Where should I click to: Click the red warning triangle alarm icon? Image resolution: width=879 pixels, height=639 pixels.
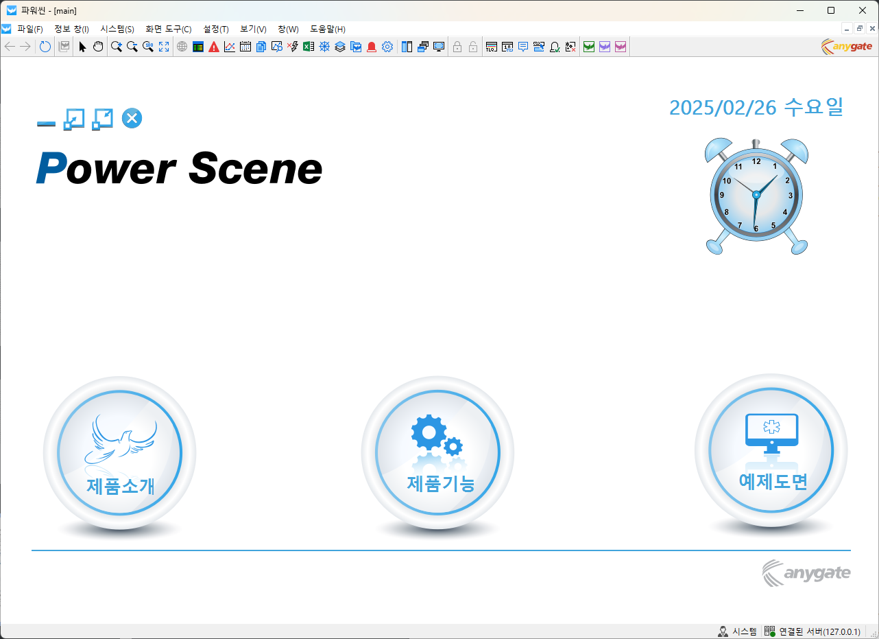214,47
